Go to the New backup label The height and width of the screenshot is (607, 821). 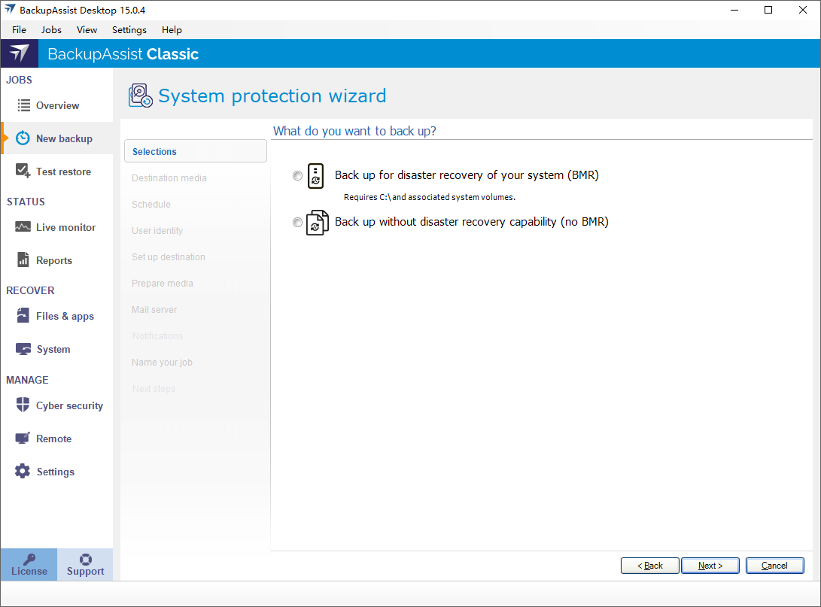point(65,138)
